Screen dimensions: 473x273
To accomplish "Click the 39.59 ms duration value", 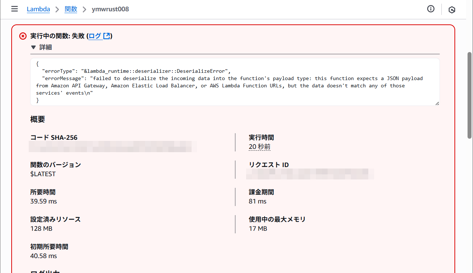I will point(43,201).
